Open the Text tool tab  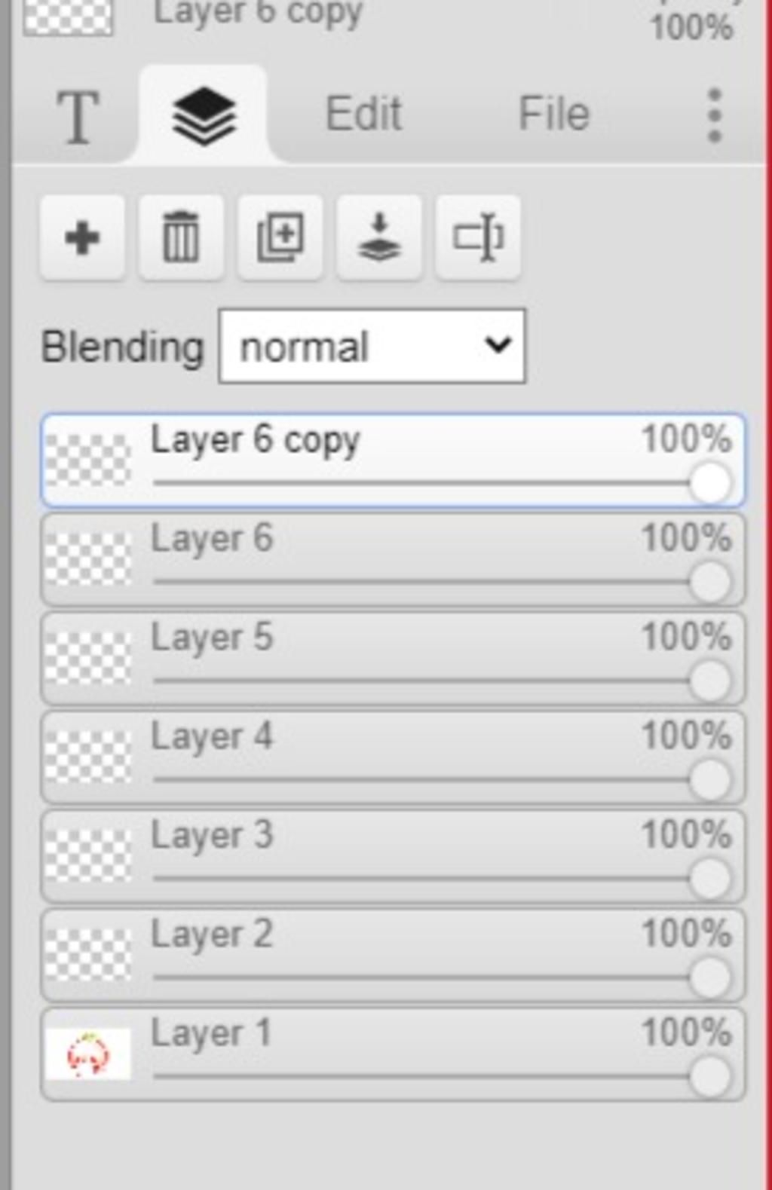pyautogui.click(x=78, y=117)
